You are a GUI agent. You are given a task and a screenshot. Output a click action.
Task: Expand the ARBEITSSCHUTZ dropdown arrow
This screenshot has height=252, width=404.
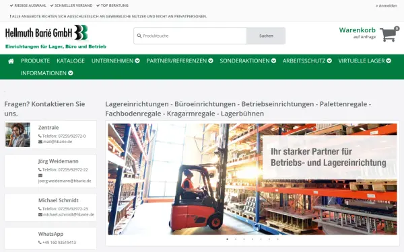click(x=329, y=60)
